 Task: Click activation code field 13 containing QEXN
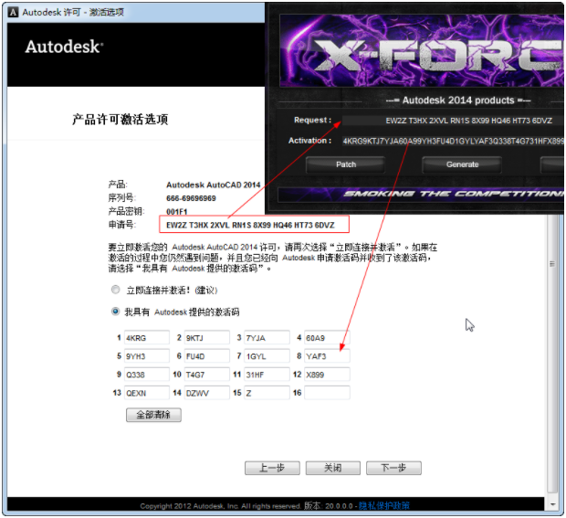[x=147, y=393]
